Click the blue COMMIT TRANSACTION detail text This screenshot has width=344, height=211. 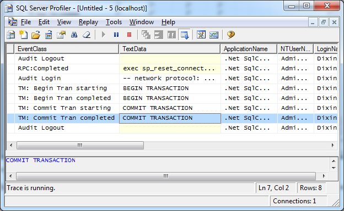tap(41, 160)
